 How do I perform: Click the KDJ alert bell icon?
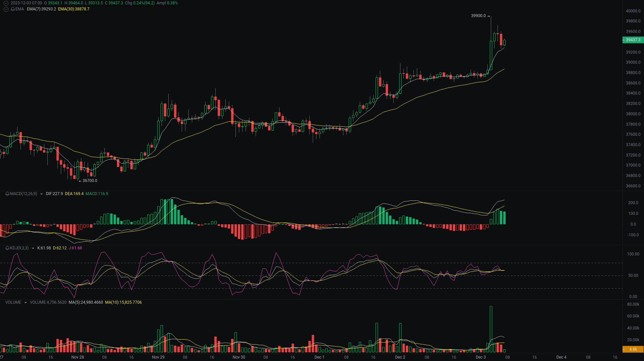tap(7, 248)
